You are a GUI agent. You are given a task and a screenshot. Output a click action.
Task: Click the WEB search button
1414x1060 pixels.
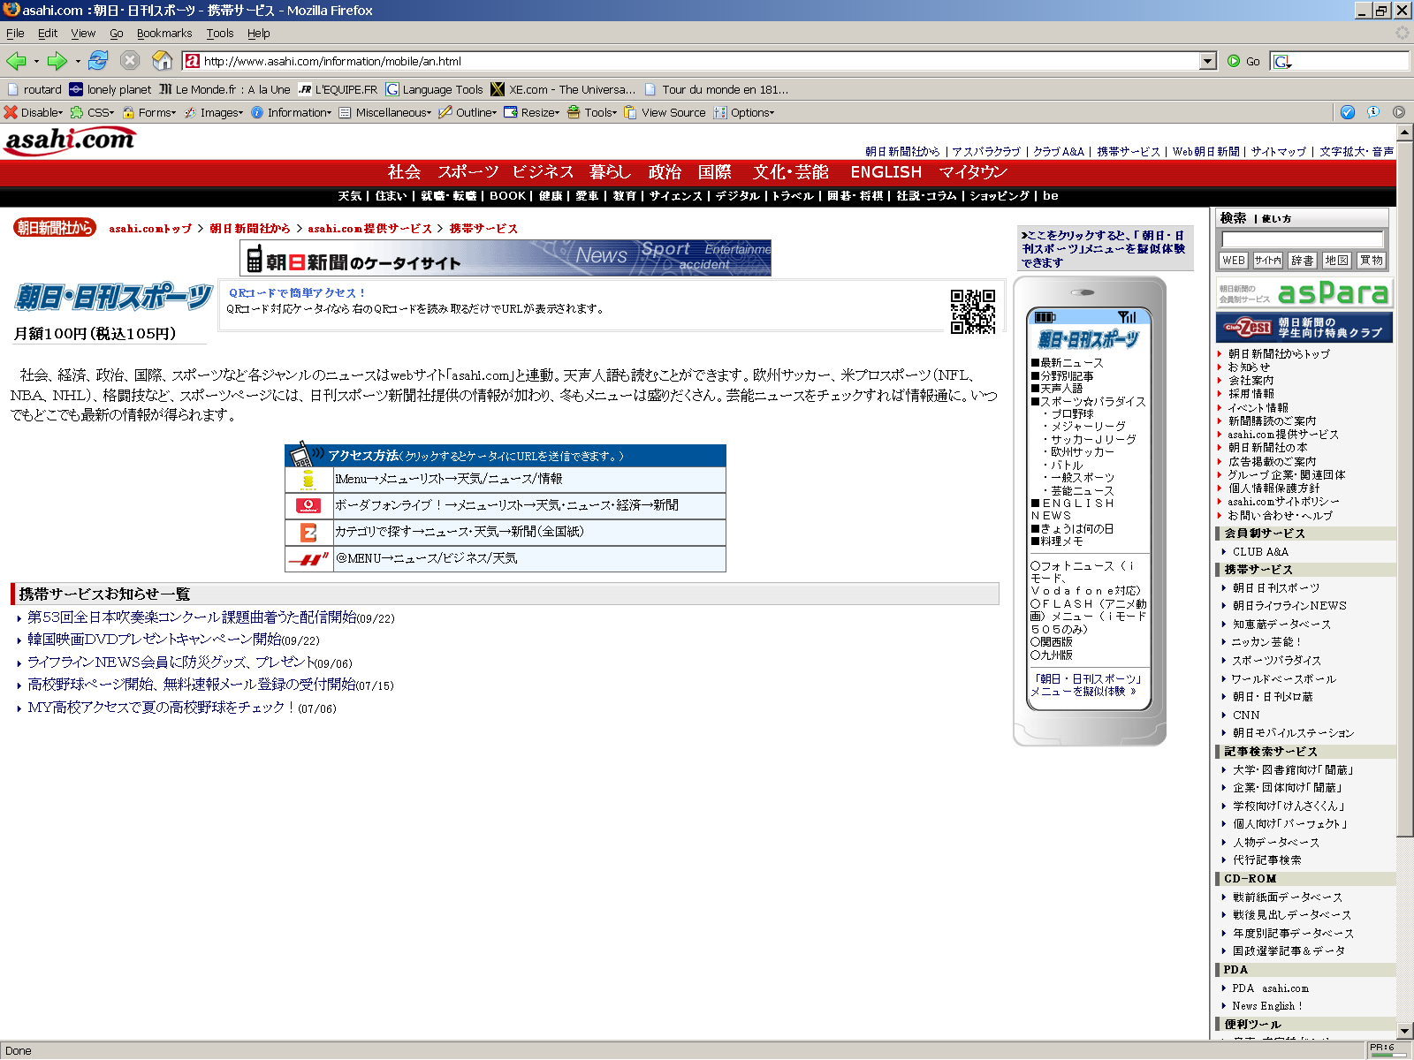click(x=1234, y=261)
